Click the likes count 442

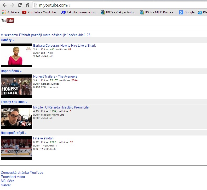click(52, 49)
